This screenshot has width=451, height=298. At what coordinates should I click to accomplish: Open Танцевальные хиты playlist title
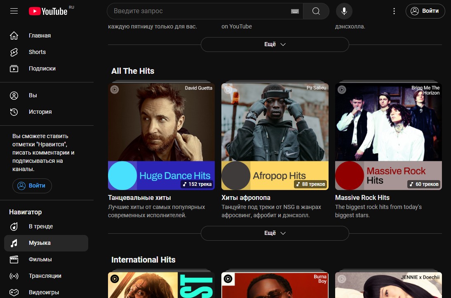[x=139, y=197]
